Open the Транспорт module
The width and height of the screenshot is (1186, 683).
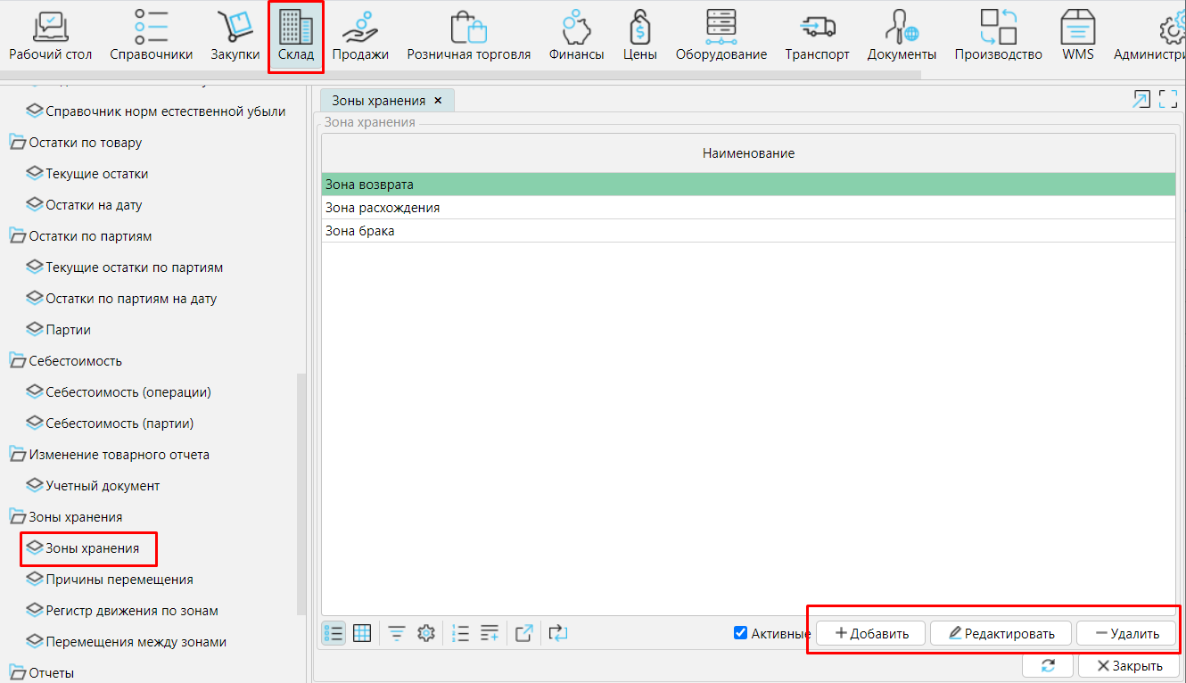click(x=817, y=37)
